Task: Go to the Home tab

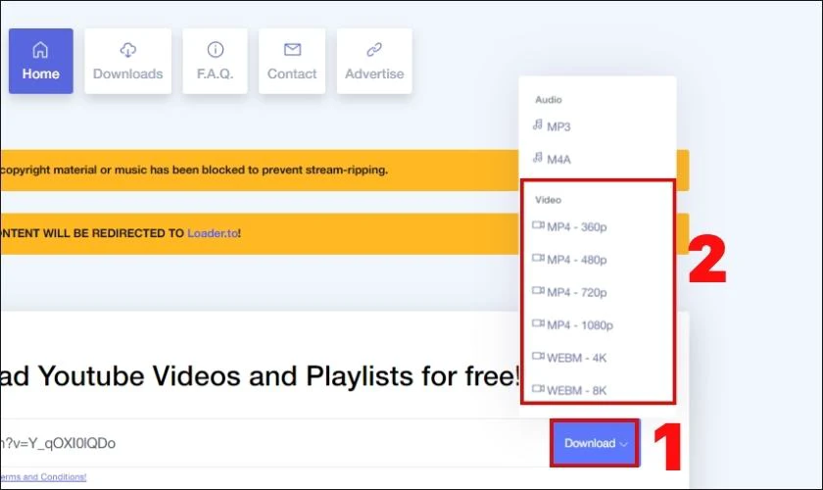Action: click(40, 61)
